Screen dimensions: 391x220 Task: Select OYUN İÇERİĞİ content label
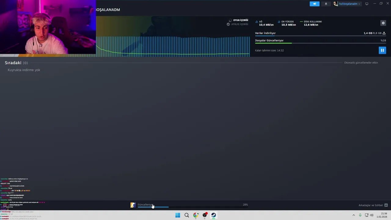[x=241, y=20]
